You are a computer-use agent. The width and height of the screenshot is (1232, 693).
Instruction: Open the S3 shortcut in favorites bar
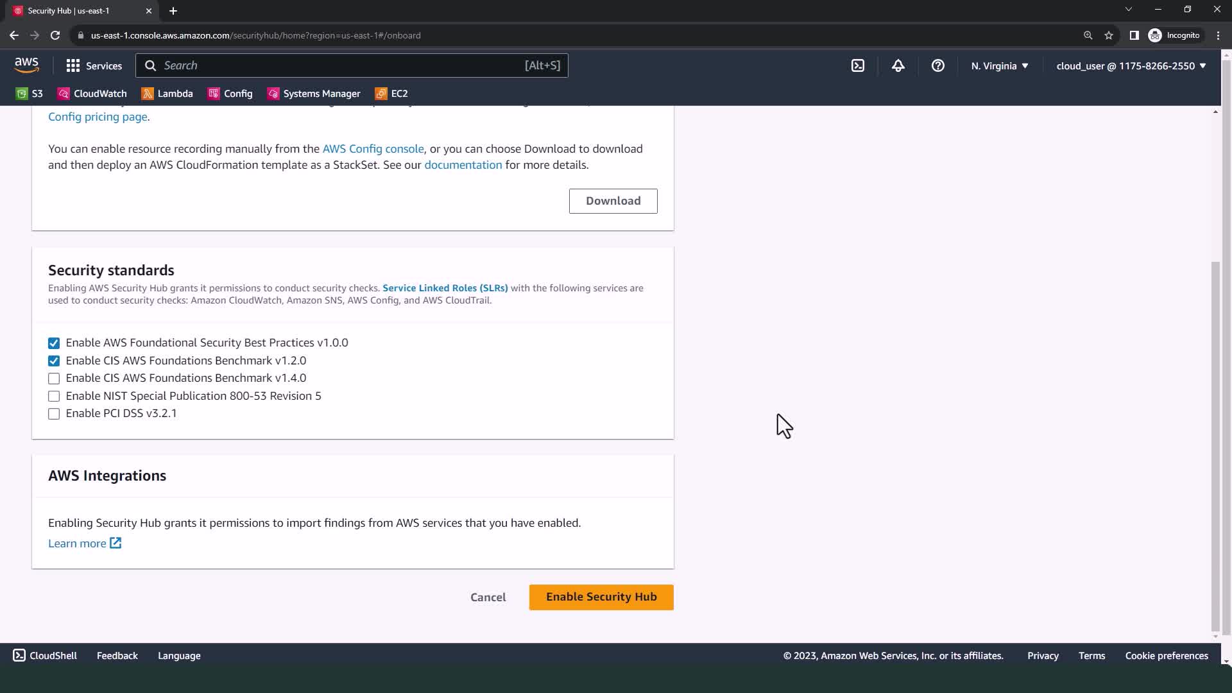point(30,94)
